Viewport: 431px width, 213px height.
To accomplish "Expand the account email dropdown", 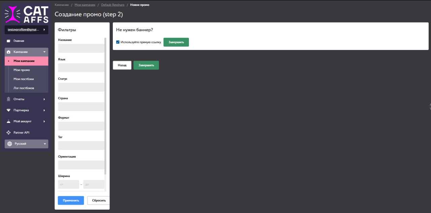I will point(44,30).
